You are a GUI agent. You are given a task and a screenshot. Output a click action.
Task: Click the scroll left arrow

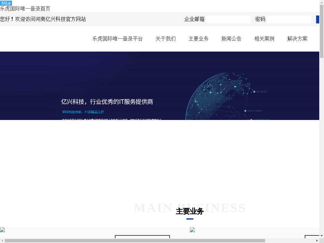pyautogui.click(x=2, y=241)
